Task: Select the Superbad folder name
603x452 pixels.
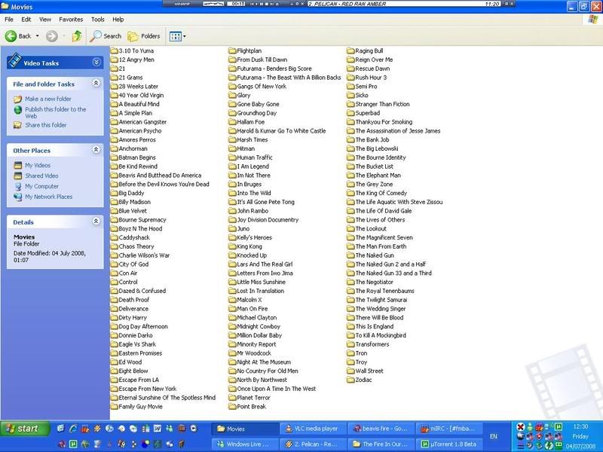Action: (x=367, y=113)
